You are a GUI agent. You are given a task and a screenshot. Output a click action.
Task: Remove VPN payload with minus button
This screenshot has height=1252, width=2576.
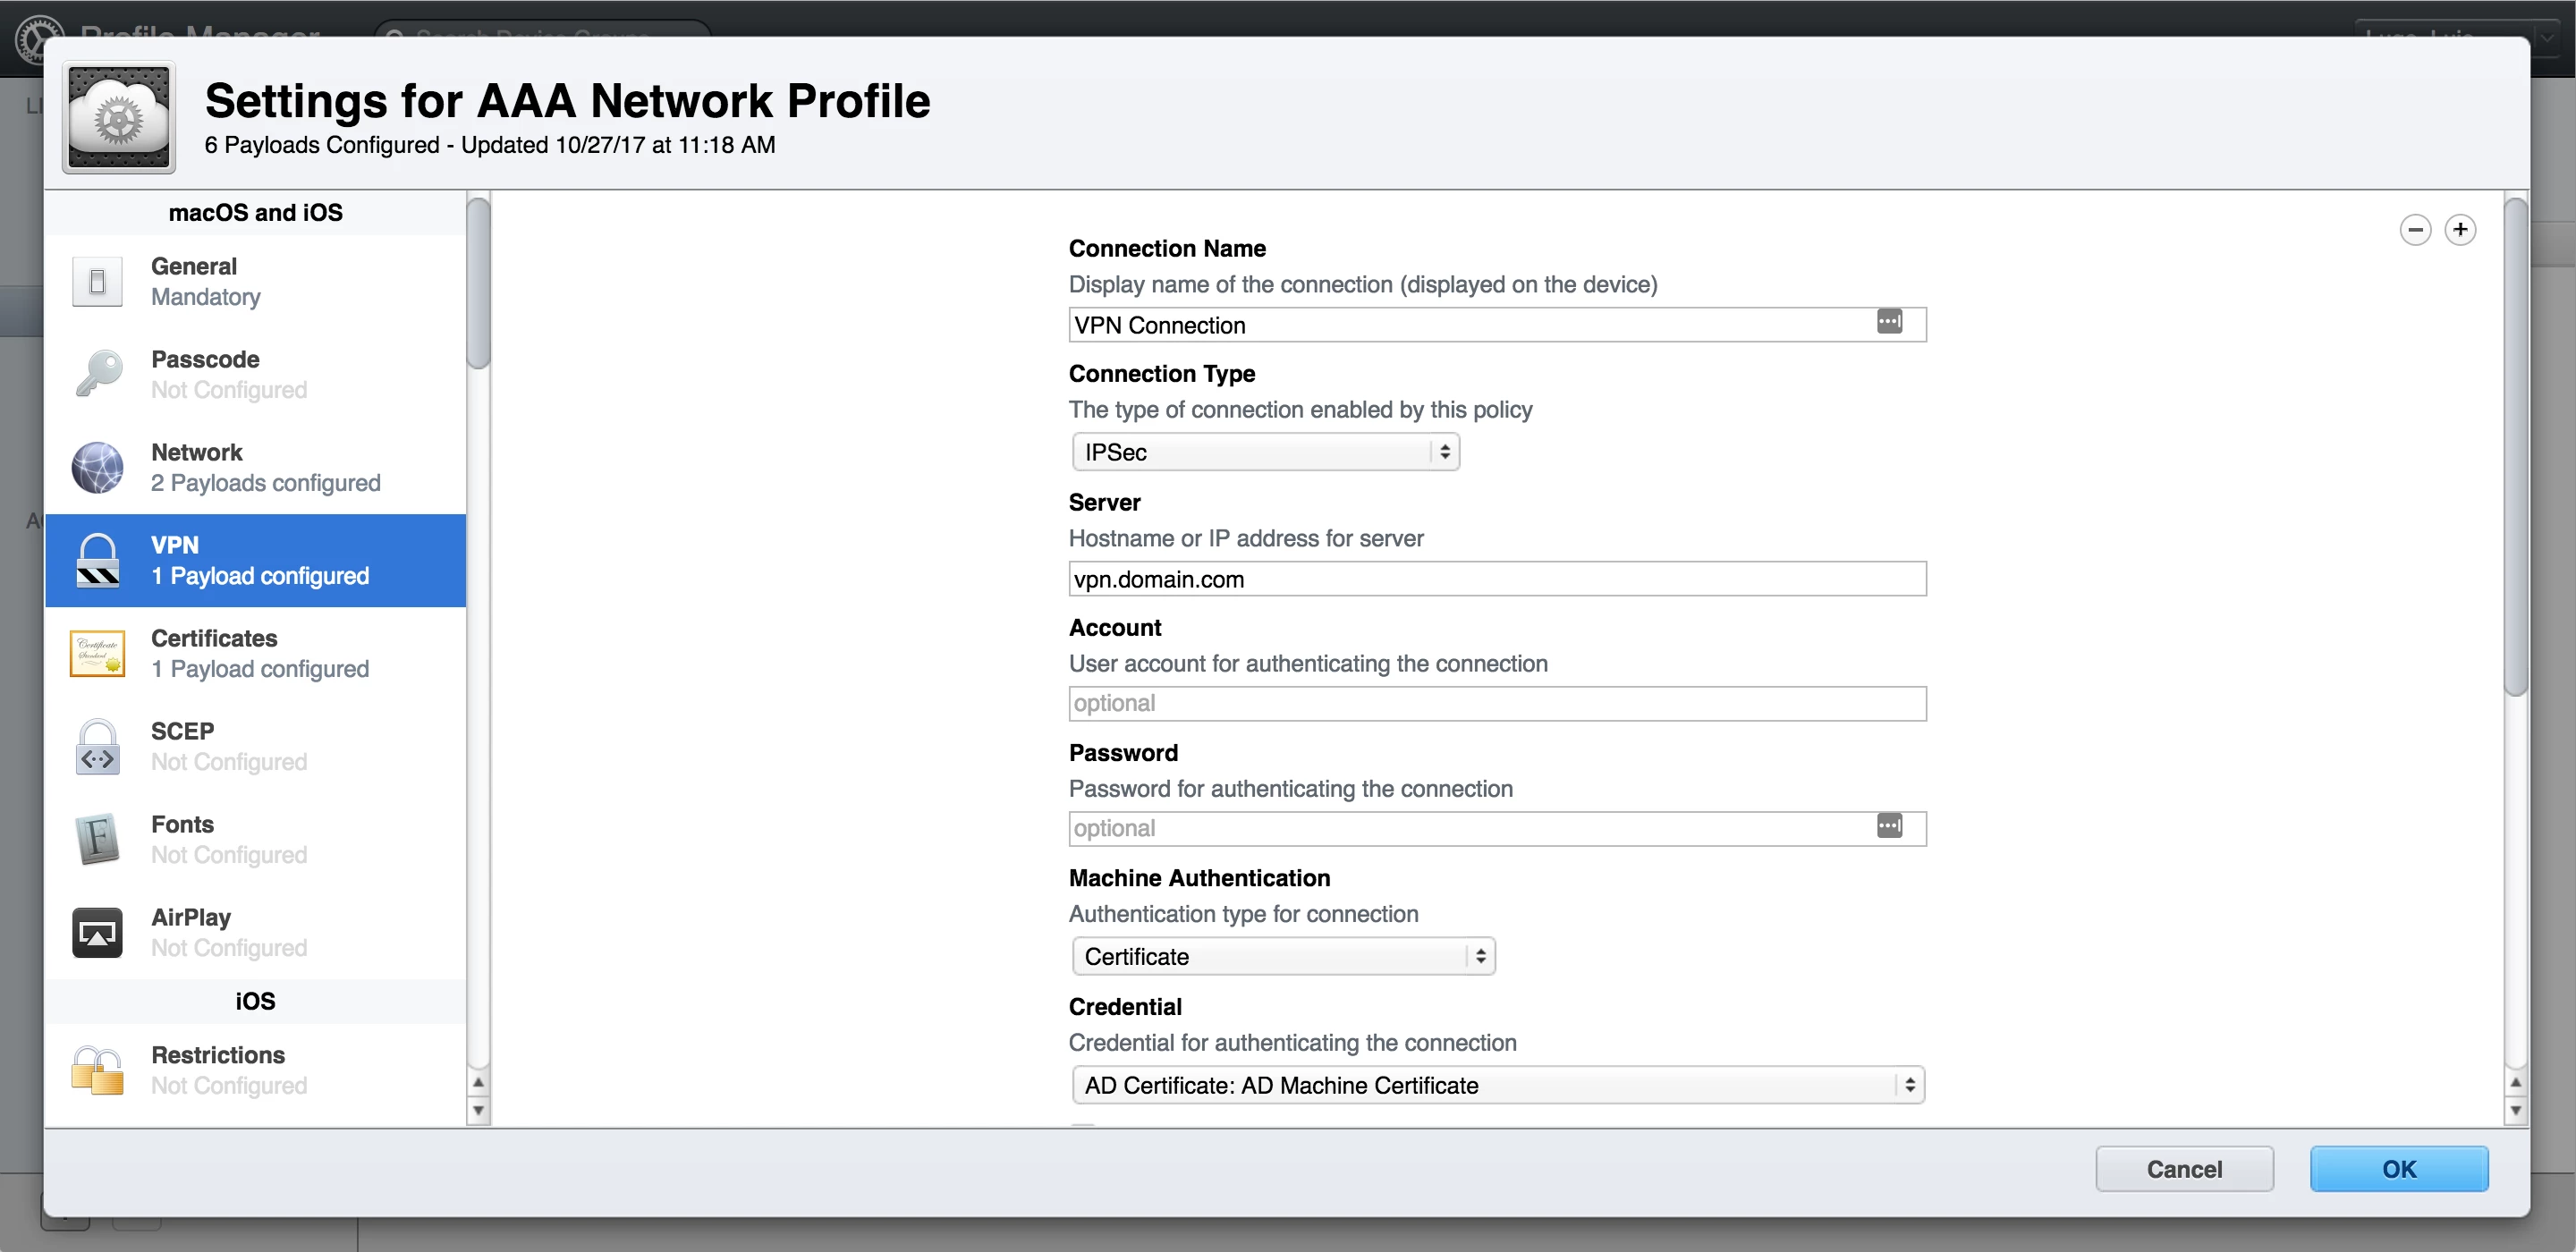[2414, 230]
